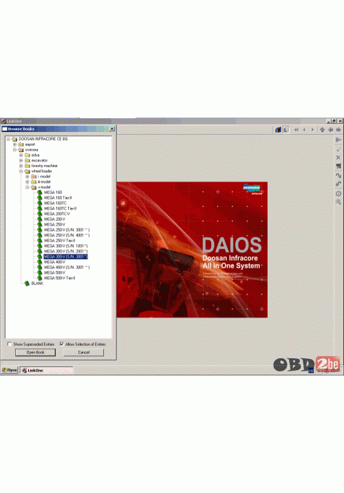
Task: Click LinkOne taskbar button
Action: (x=47, y=370)
